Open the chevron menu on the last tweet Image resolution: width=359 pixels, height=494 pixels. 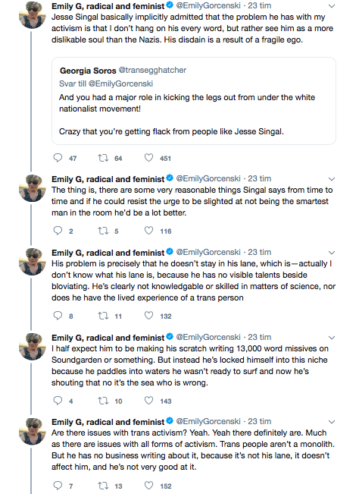(x=331, y=422)
